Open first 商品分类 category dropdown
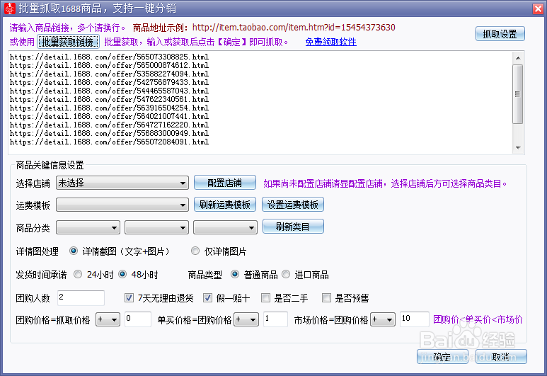This screenshot has height=376, width=547. 88,227
